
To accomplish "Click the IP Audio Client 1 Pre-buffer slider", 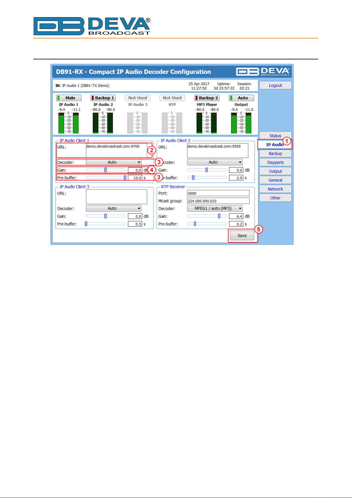I will click(106, 178).
